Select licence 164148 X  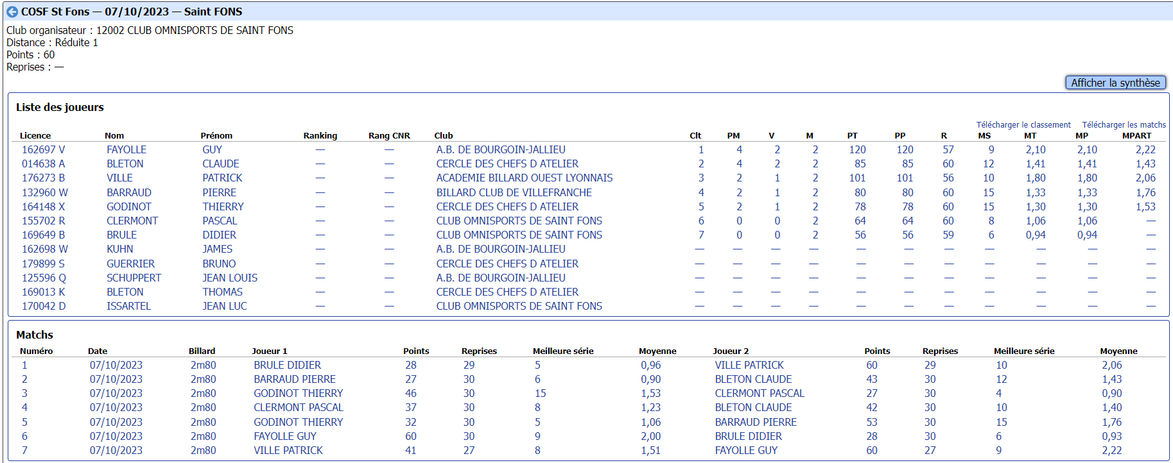(43, 206)
